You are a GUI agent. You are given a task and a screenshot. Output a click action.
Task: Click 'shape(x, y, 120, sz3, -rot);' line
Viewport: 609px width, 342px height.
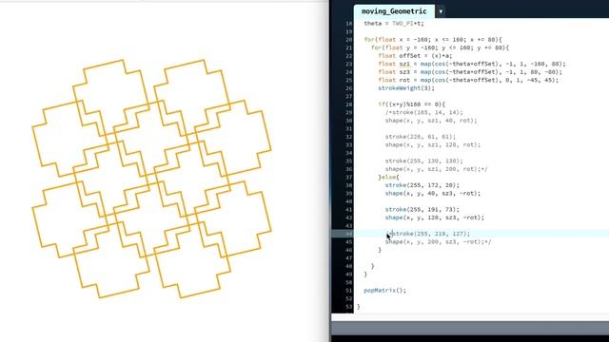tap(435, 218)
